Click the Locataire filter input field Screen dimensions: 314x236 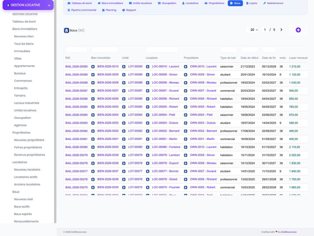point(162,50)
